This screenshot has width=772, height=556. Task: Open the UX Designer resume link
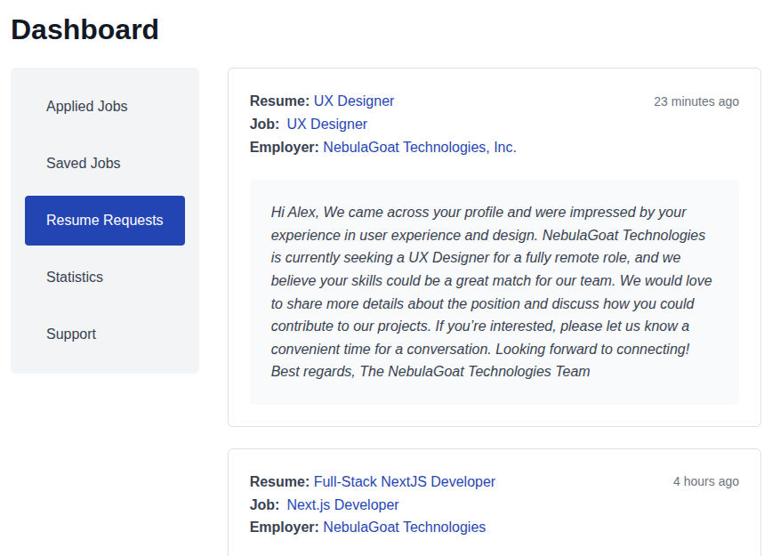(x=354, y=101)
